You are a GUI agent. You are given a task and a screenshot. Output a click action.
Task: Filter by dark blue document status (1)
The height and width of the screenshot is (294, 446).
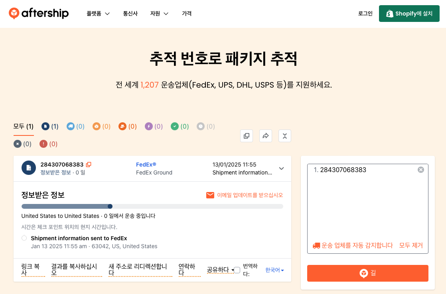pos(50,126)
